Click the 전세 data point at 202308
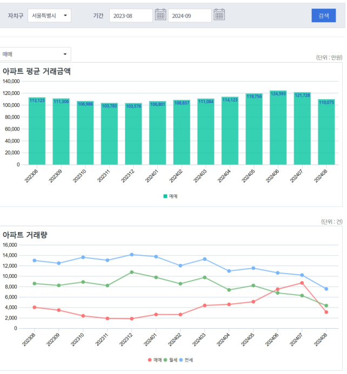Image resolution: width=347 pixels, height=374 pixels. click(35, 261)
